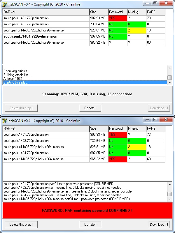Select 1401 part01.rar password protected log line
175x233 pixels.
85,184
